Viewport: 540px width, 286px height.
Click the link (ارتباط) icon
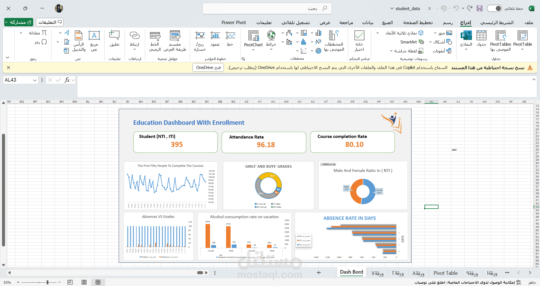pos(134,38)
